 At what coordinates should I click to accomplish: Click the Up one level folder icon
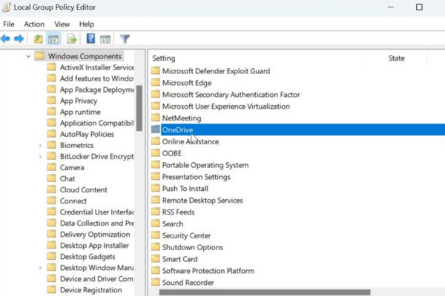[x=39, y=38]
